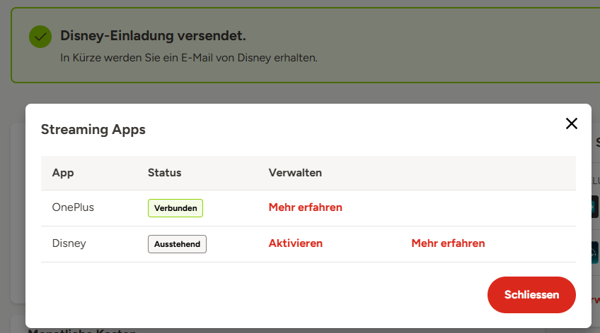Click the green checkmark success icon
Viewport: 600px width, 333px height.
pos(40,37)
